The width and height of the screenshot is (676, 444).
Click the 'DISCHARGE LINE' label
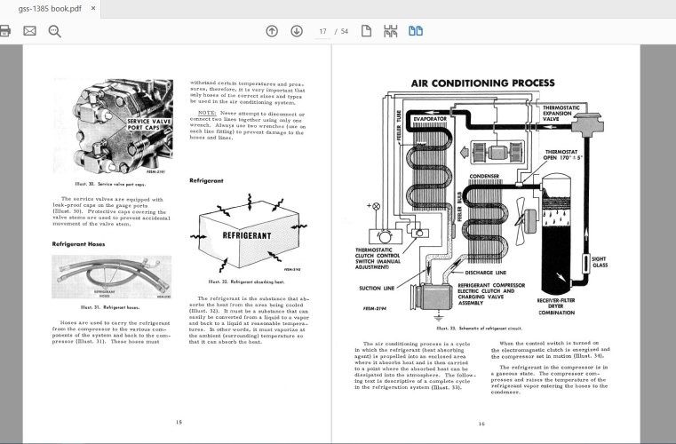[486, 273]
